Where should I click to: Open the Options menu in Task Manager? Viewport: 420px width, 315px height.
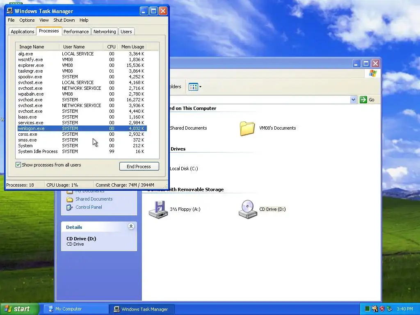pos(27,20)
